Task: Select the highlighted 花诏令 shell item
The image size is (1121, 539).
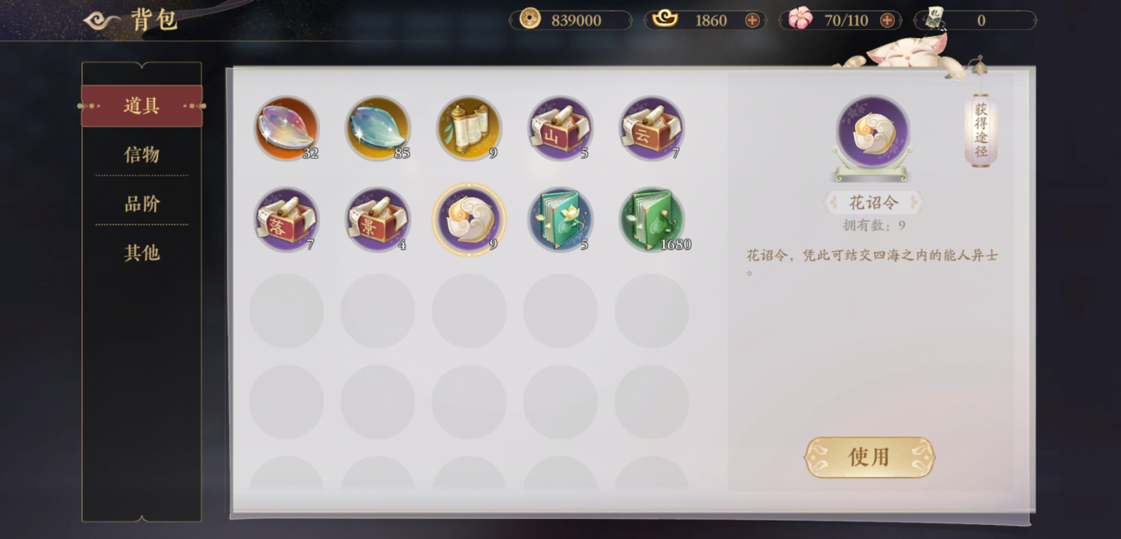Action: pos(469,220)
